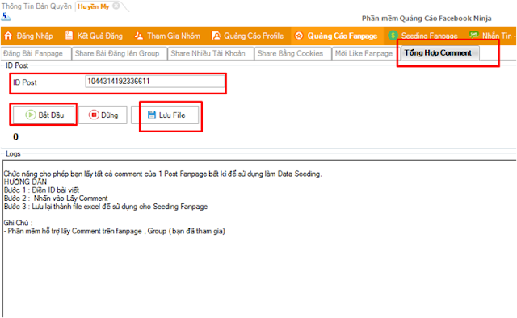Click the 'Bước 2 : Nhấn vào Lấy Comment' line
This screenshot has width=517, height=318.
click(56, 199)
